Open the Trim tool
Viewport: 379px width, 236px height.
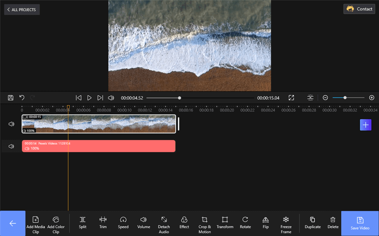coord(103,223)
